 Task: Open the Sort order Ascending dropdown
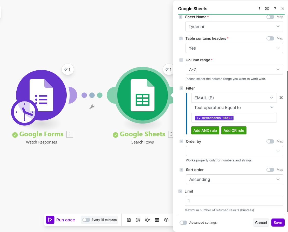click(235, 179)
